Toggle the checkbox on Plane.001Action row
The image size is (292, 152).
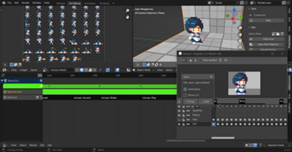[41, 86]
